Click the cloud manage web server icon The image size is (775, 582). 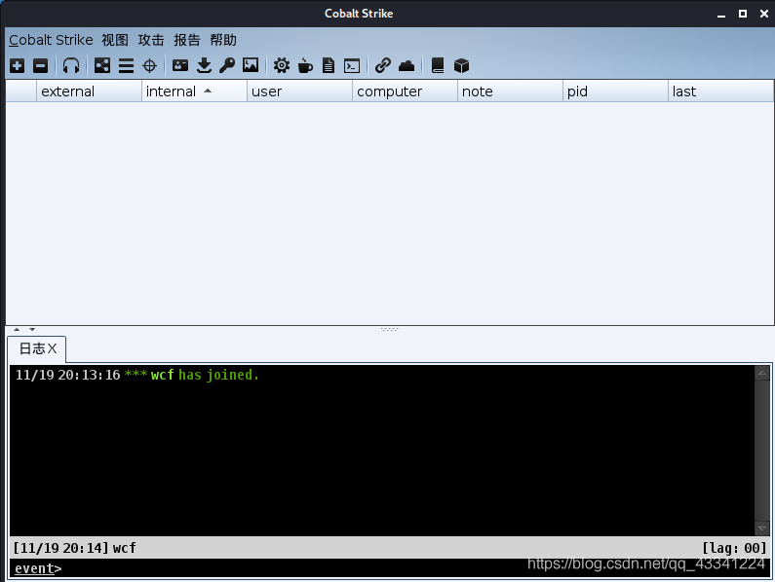coord(407,65)
